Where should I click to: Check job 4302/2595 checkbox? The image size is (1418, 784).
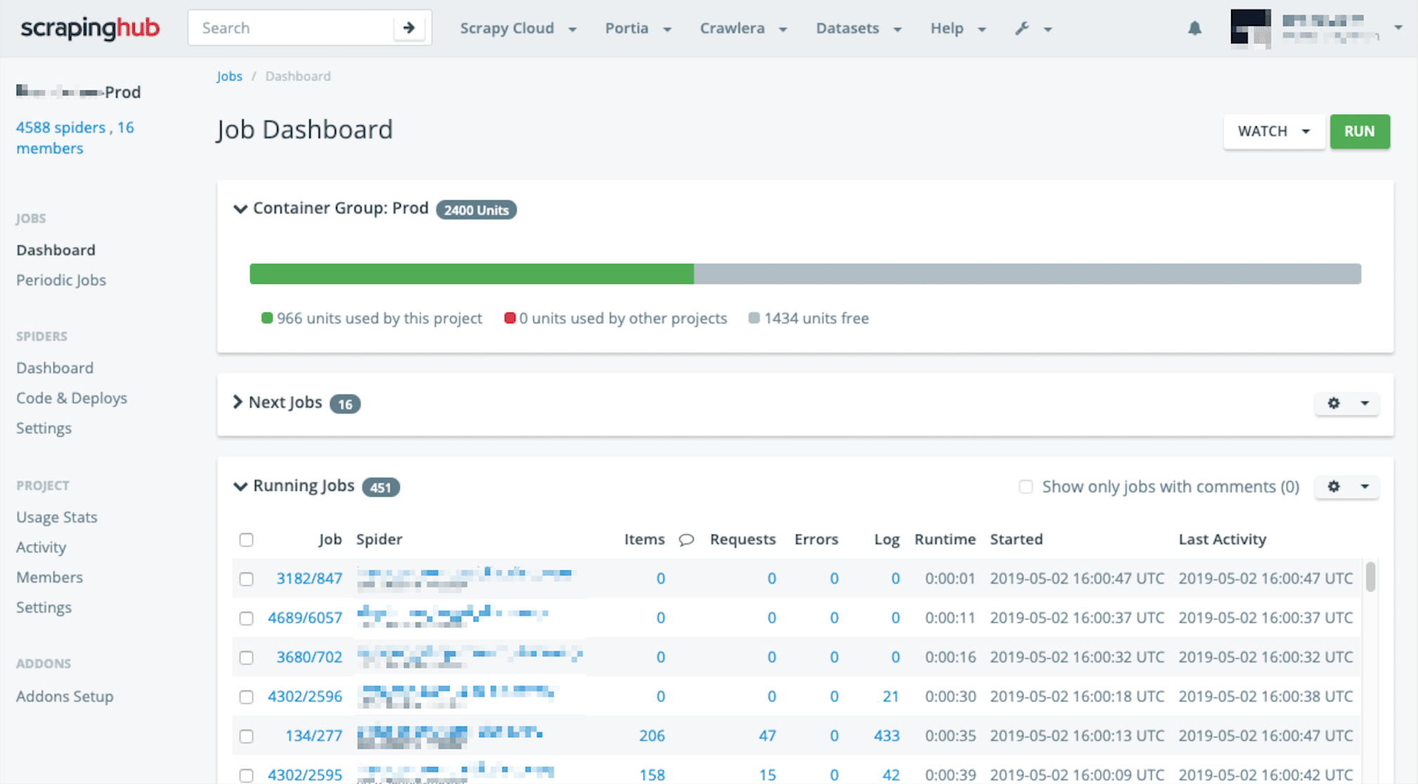coord(246,776)
